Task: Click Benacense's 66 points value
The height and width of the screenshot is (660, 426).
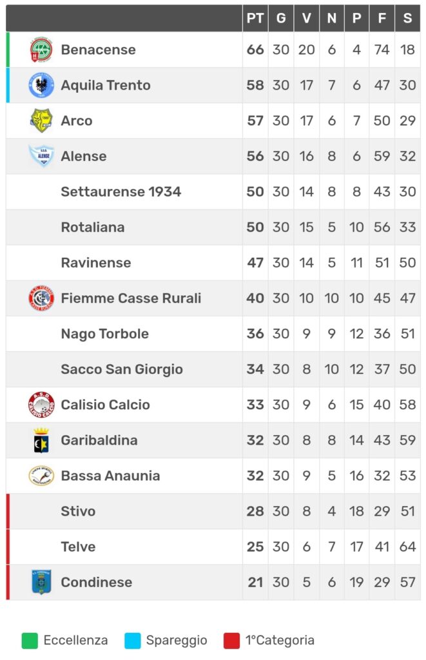Action: pyautogui.click(x=255, y=50)
